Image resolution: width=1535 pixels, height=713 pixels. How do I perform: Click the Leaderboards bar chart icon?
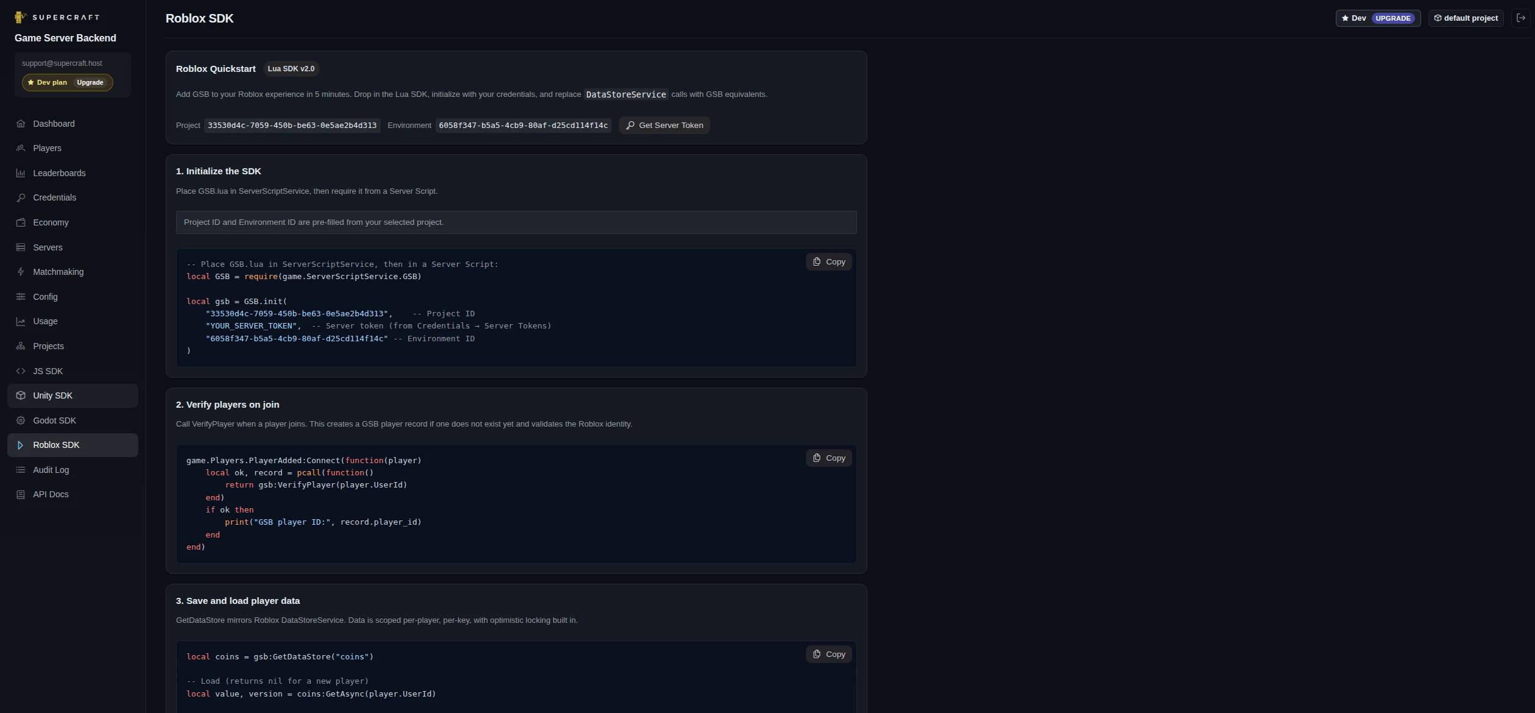click(x=21, y=173)
